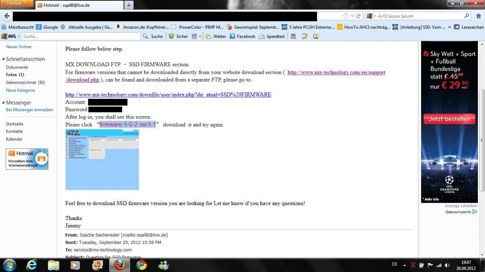Screen dimensions: 485x272
Task: Open the AVG toolbar search-folder icon
Action: click(316, 36)
